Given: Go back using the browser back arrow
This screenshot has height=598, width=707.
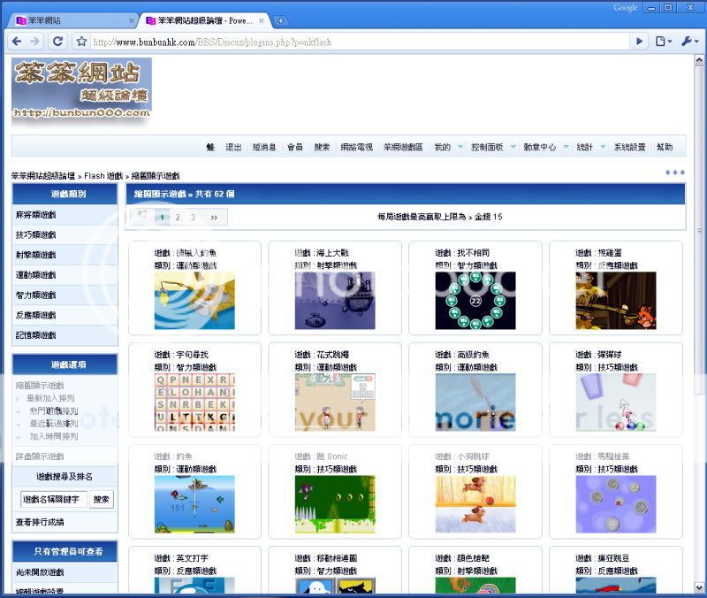Looking at the screenshot, I should click(17, 42).
